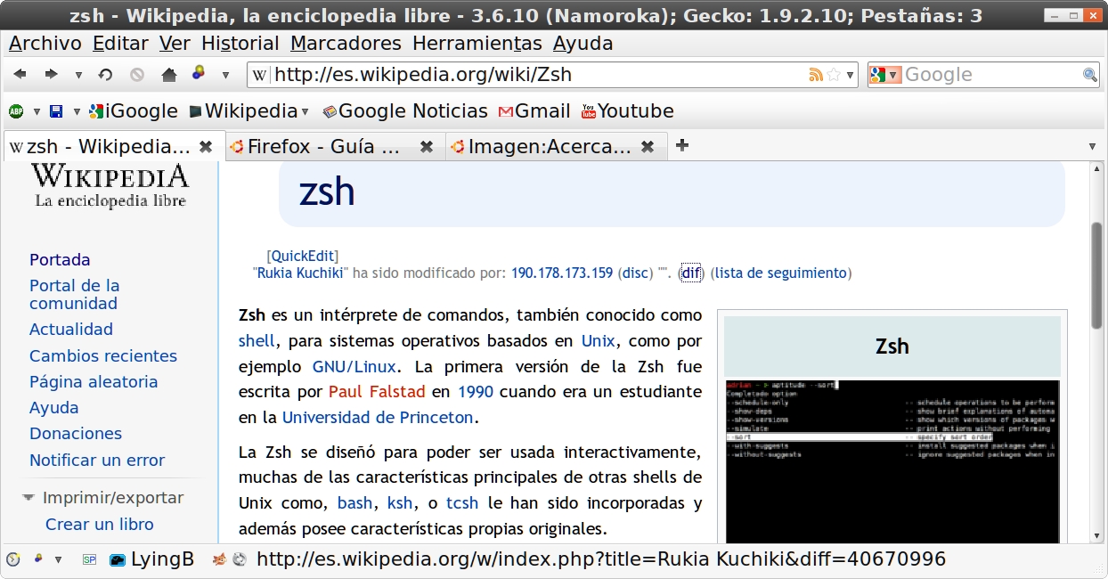Open the iGoogle bookmark
The height and width of the screenshot is (579, 1108).
click(x=134, y=111)
